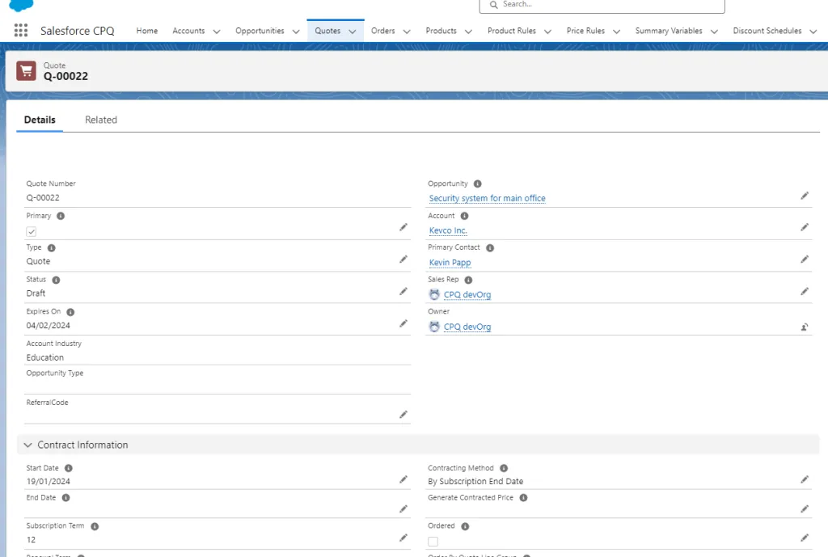Open the App Launcher grid icon
Image resolution: width=828 pixels, height=557 pixels.
20,31
